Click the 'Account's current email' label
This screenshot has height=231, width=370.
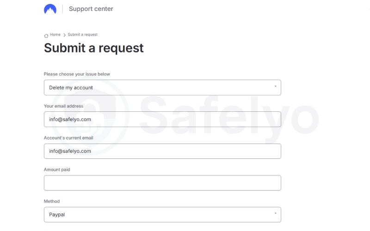click(68, 138)
